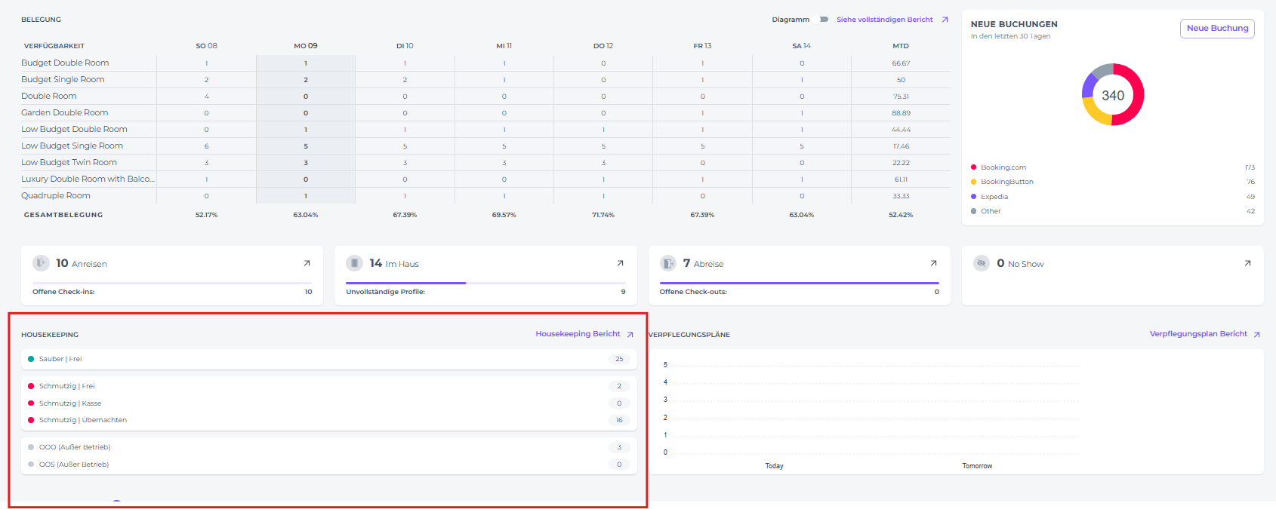Open Siehe vollständigen Bericht link
This screenshot has width=1276, height=509.
885,20
